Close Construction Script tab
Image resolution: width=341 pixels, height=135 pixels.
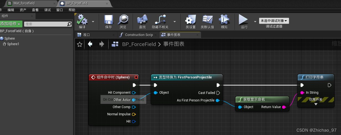pos(156,35)
